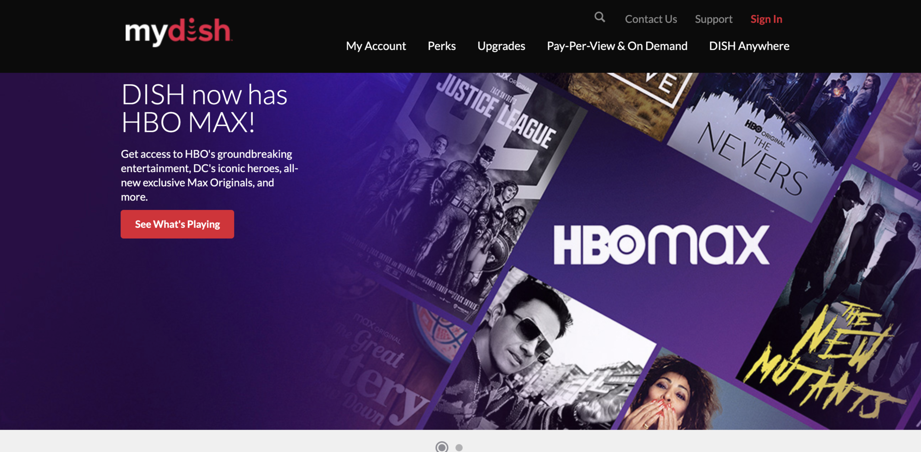
Task: Open DISH Anywhere from navigation
Action: (x=749, y=46)
